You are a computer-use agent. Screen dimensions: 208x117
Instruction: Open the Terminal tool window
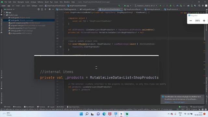tap(41, 107)
